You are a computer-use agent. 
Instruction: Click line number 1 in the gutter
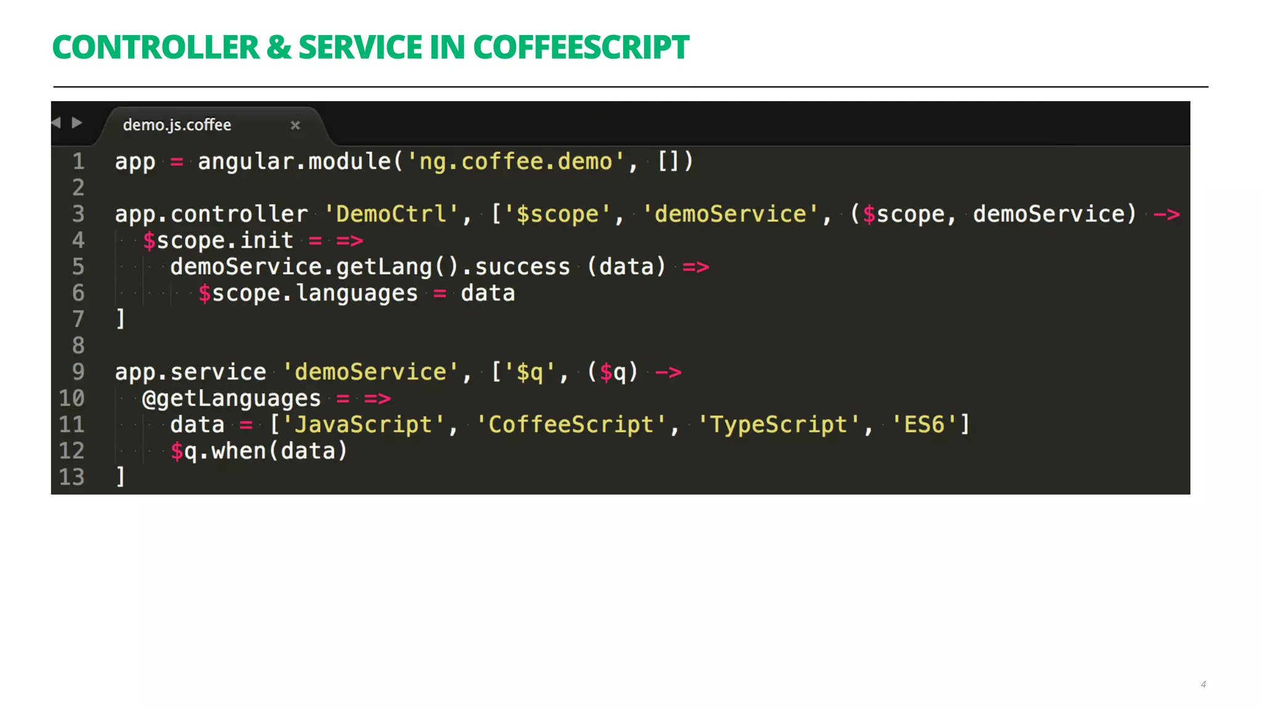point(78,161)
